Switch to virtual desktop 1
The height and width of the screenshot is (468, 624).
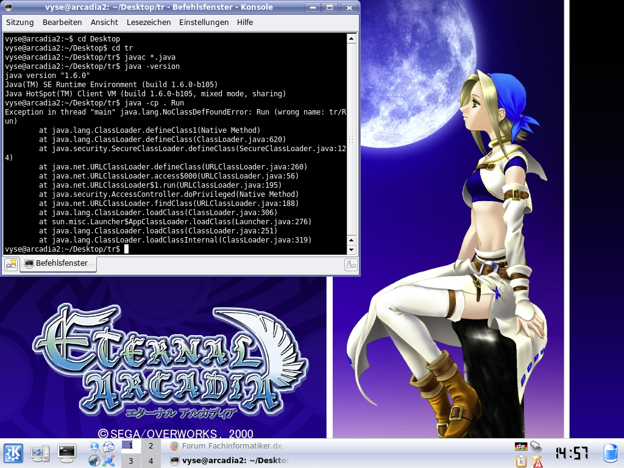tap(130, 446)
